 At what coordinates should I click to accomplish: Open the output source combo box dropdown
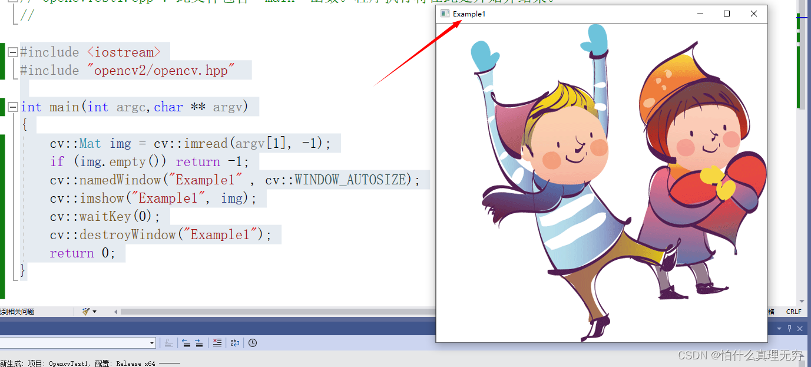click(x=152, y=343)
